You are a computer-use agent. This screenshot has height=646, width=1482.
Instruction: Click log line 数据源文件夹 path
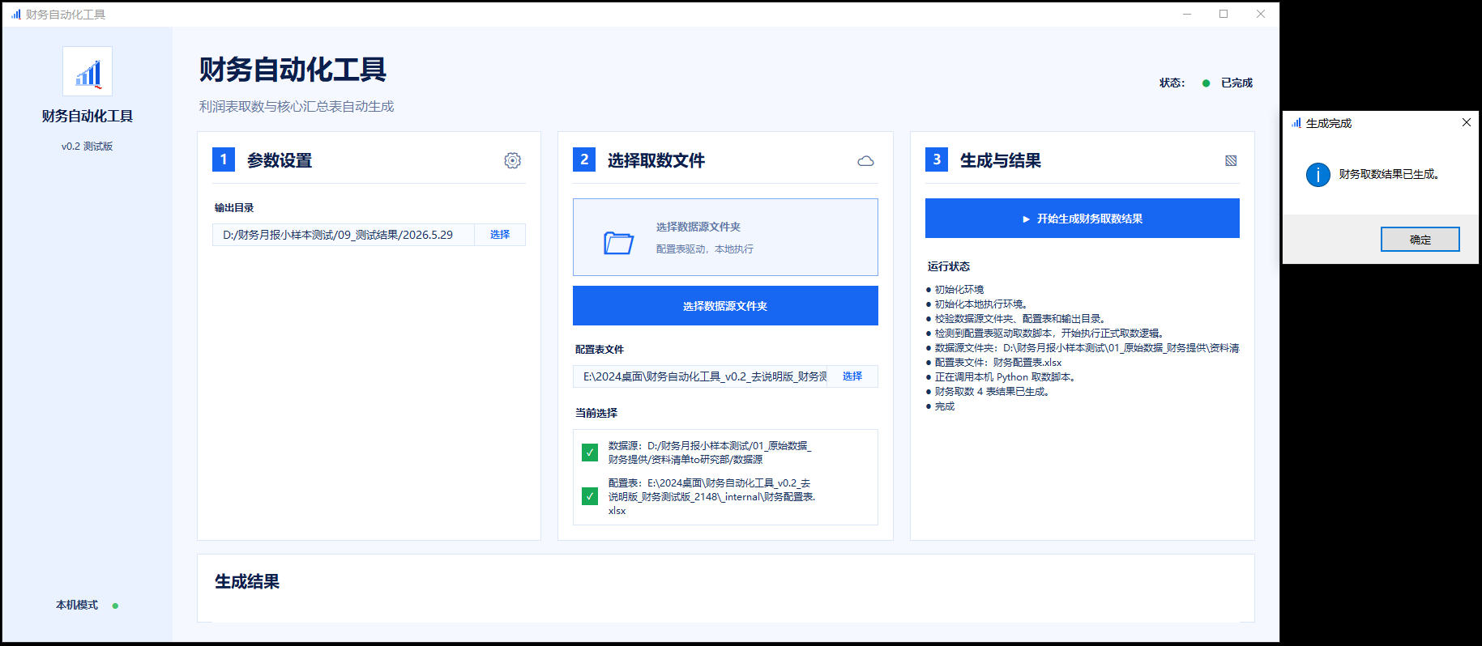point(1087,348)
